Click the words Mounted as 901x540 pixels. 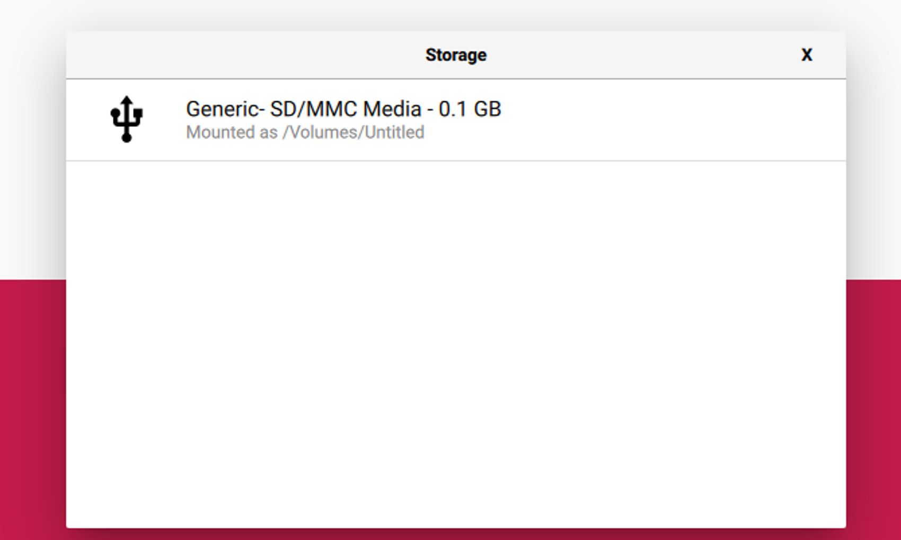pyautogui.click(x=232, y=132)
